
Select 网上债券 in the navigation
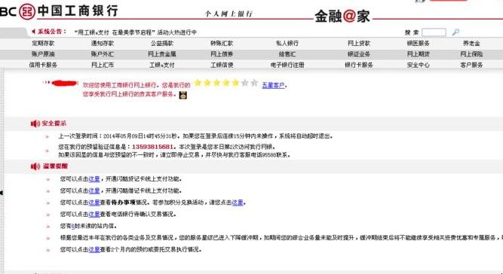tap(222, 54)
